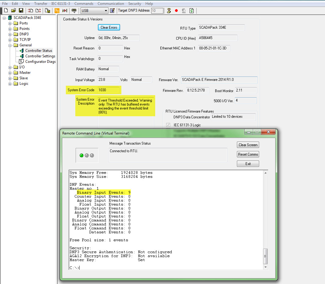Click the telephone dial-up toolbar icon
This screenshot has height=284, width=325.
169,11
